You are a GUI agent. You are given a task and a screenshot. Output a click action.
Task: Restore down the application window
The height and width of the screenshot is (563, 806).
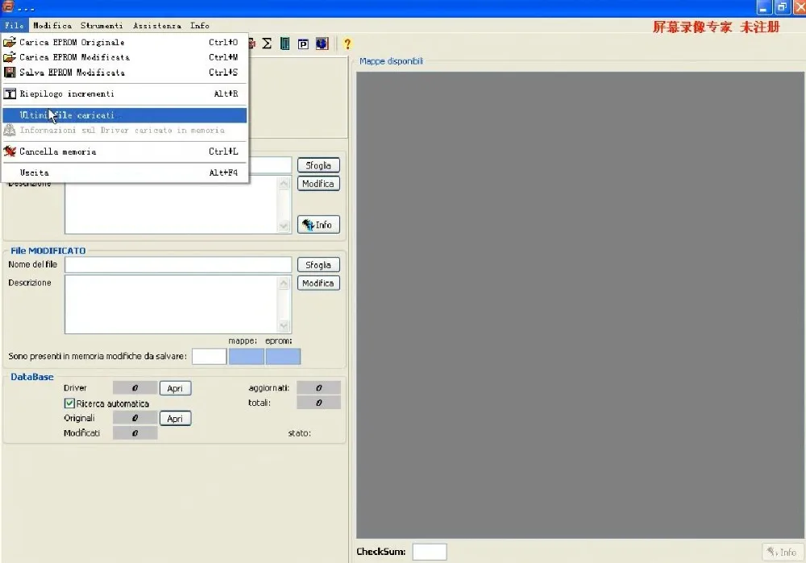(x=782, y=7)
